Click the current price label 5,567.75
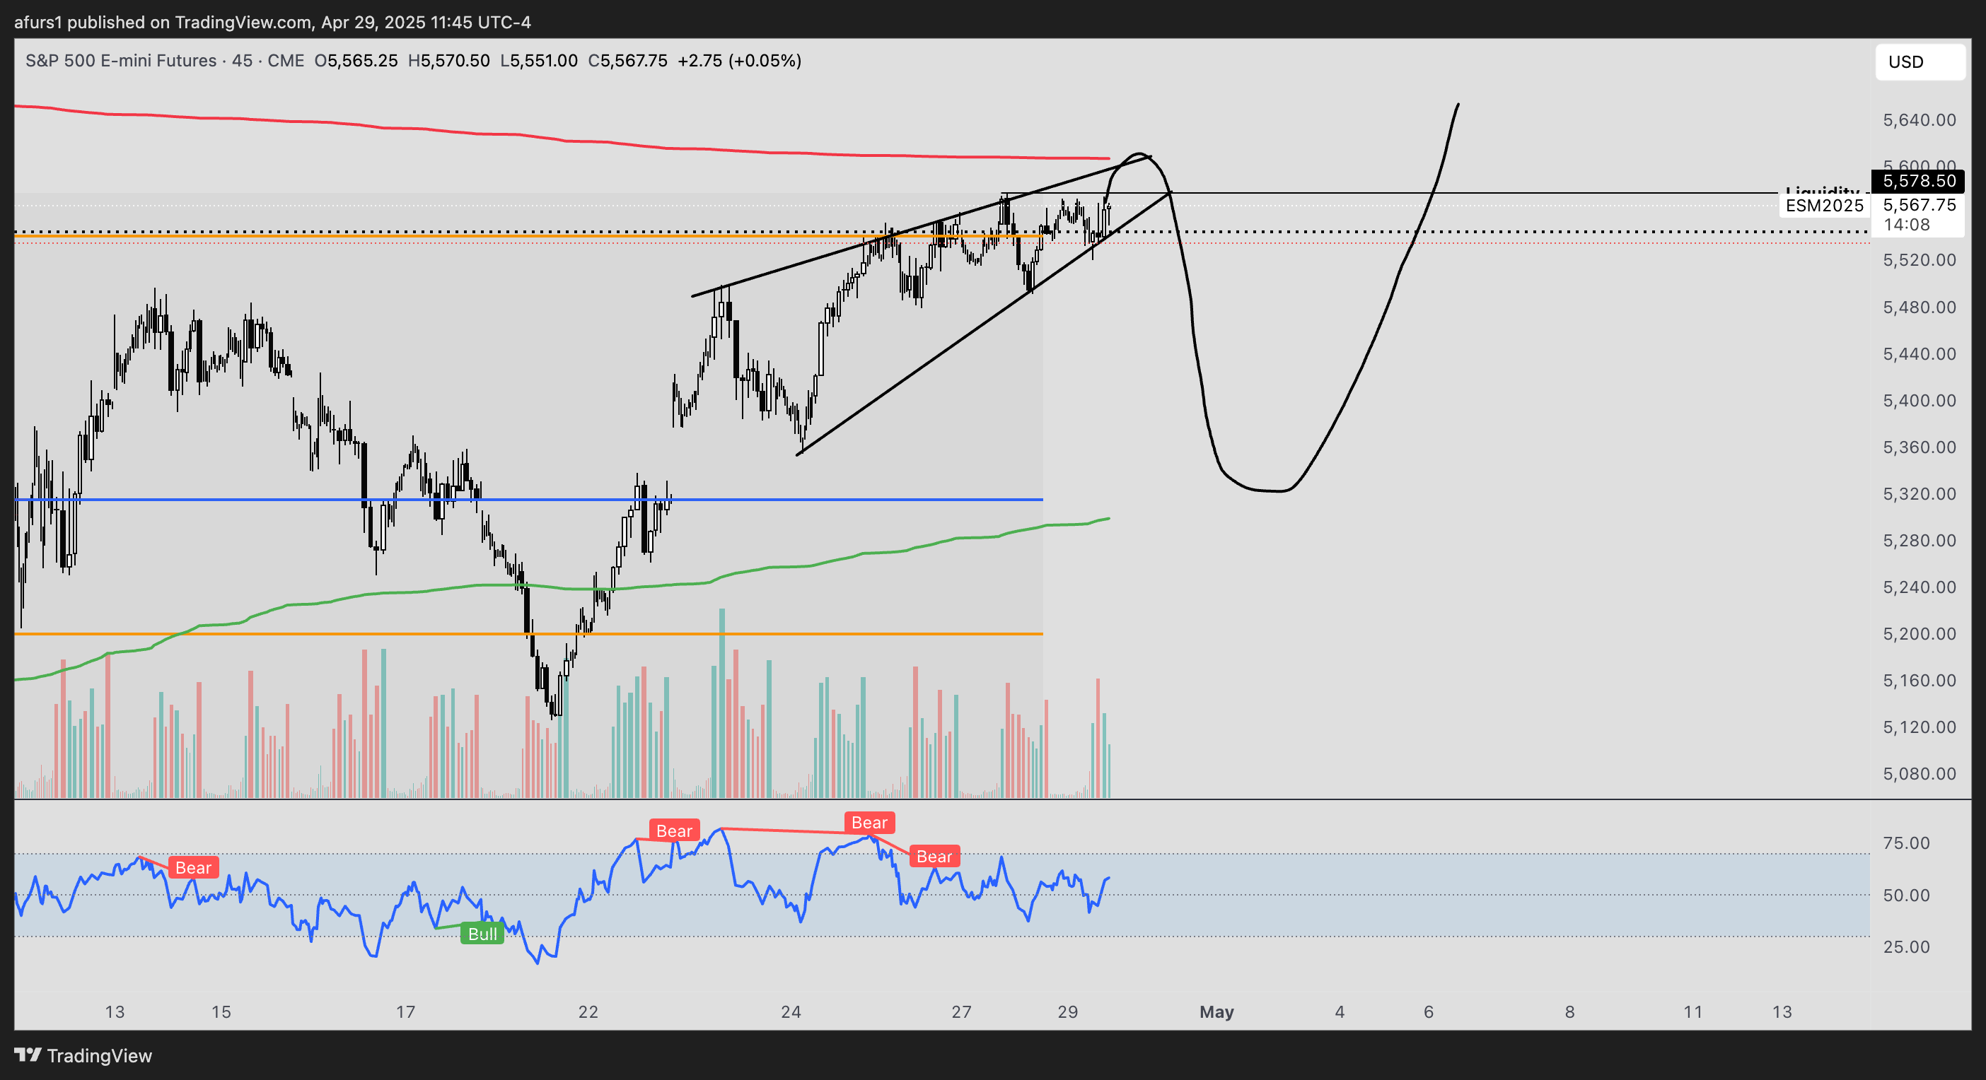This screenshot has width=1986, height=1080. (1919, 205)
